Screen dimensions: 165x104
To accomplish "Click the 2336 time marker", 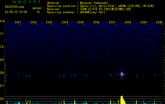I will tap(96, 22).
